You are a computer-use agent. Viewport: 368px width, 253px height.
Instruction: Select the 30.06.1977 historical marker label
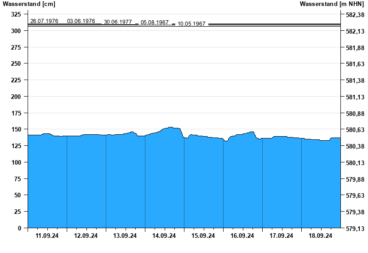click(118, 22)
